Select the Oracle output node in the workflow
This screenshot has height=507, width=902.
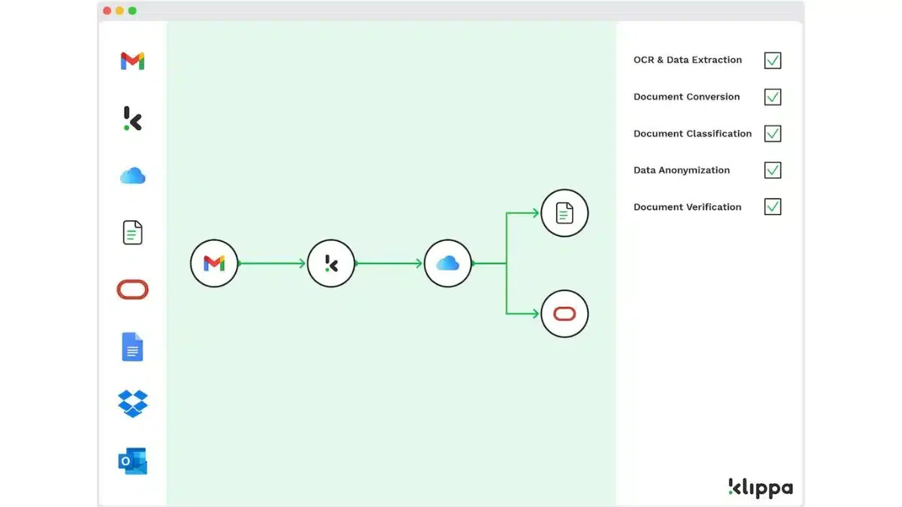[565, 314]
